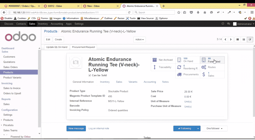The width and height of the screenshot is (255, 140).
Task: Click the Following button
Action: tap(185, 128)
